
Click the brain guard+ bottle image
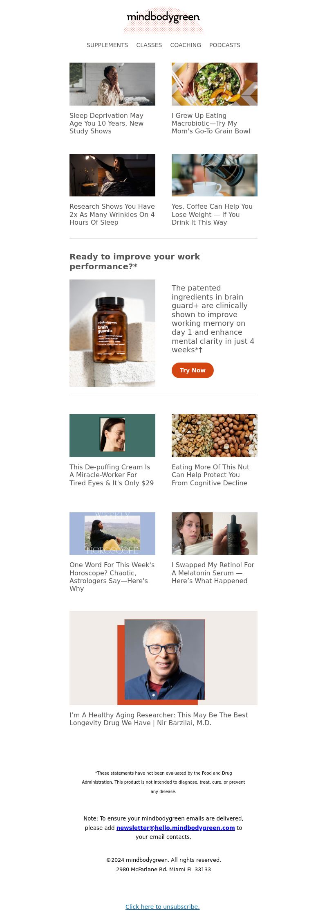[112, 333]
